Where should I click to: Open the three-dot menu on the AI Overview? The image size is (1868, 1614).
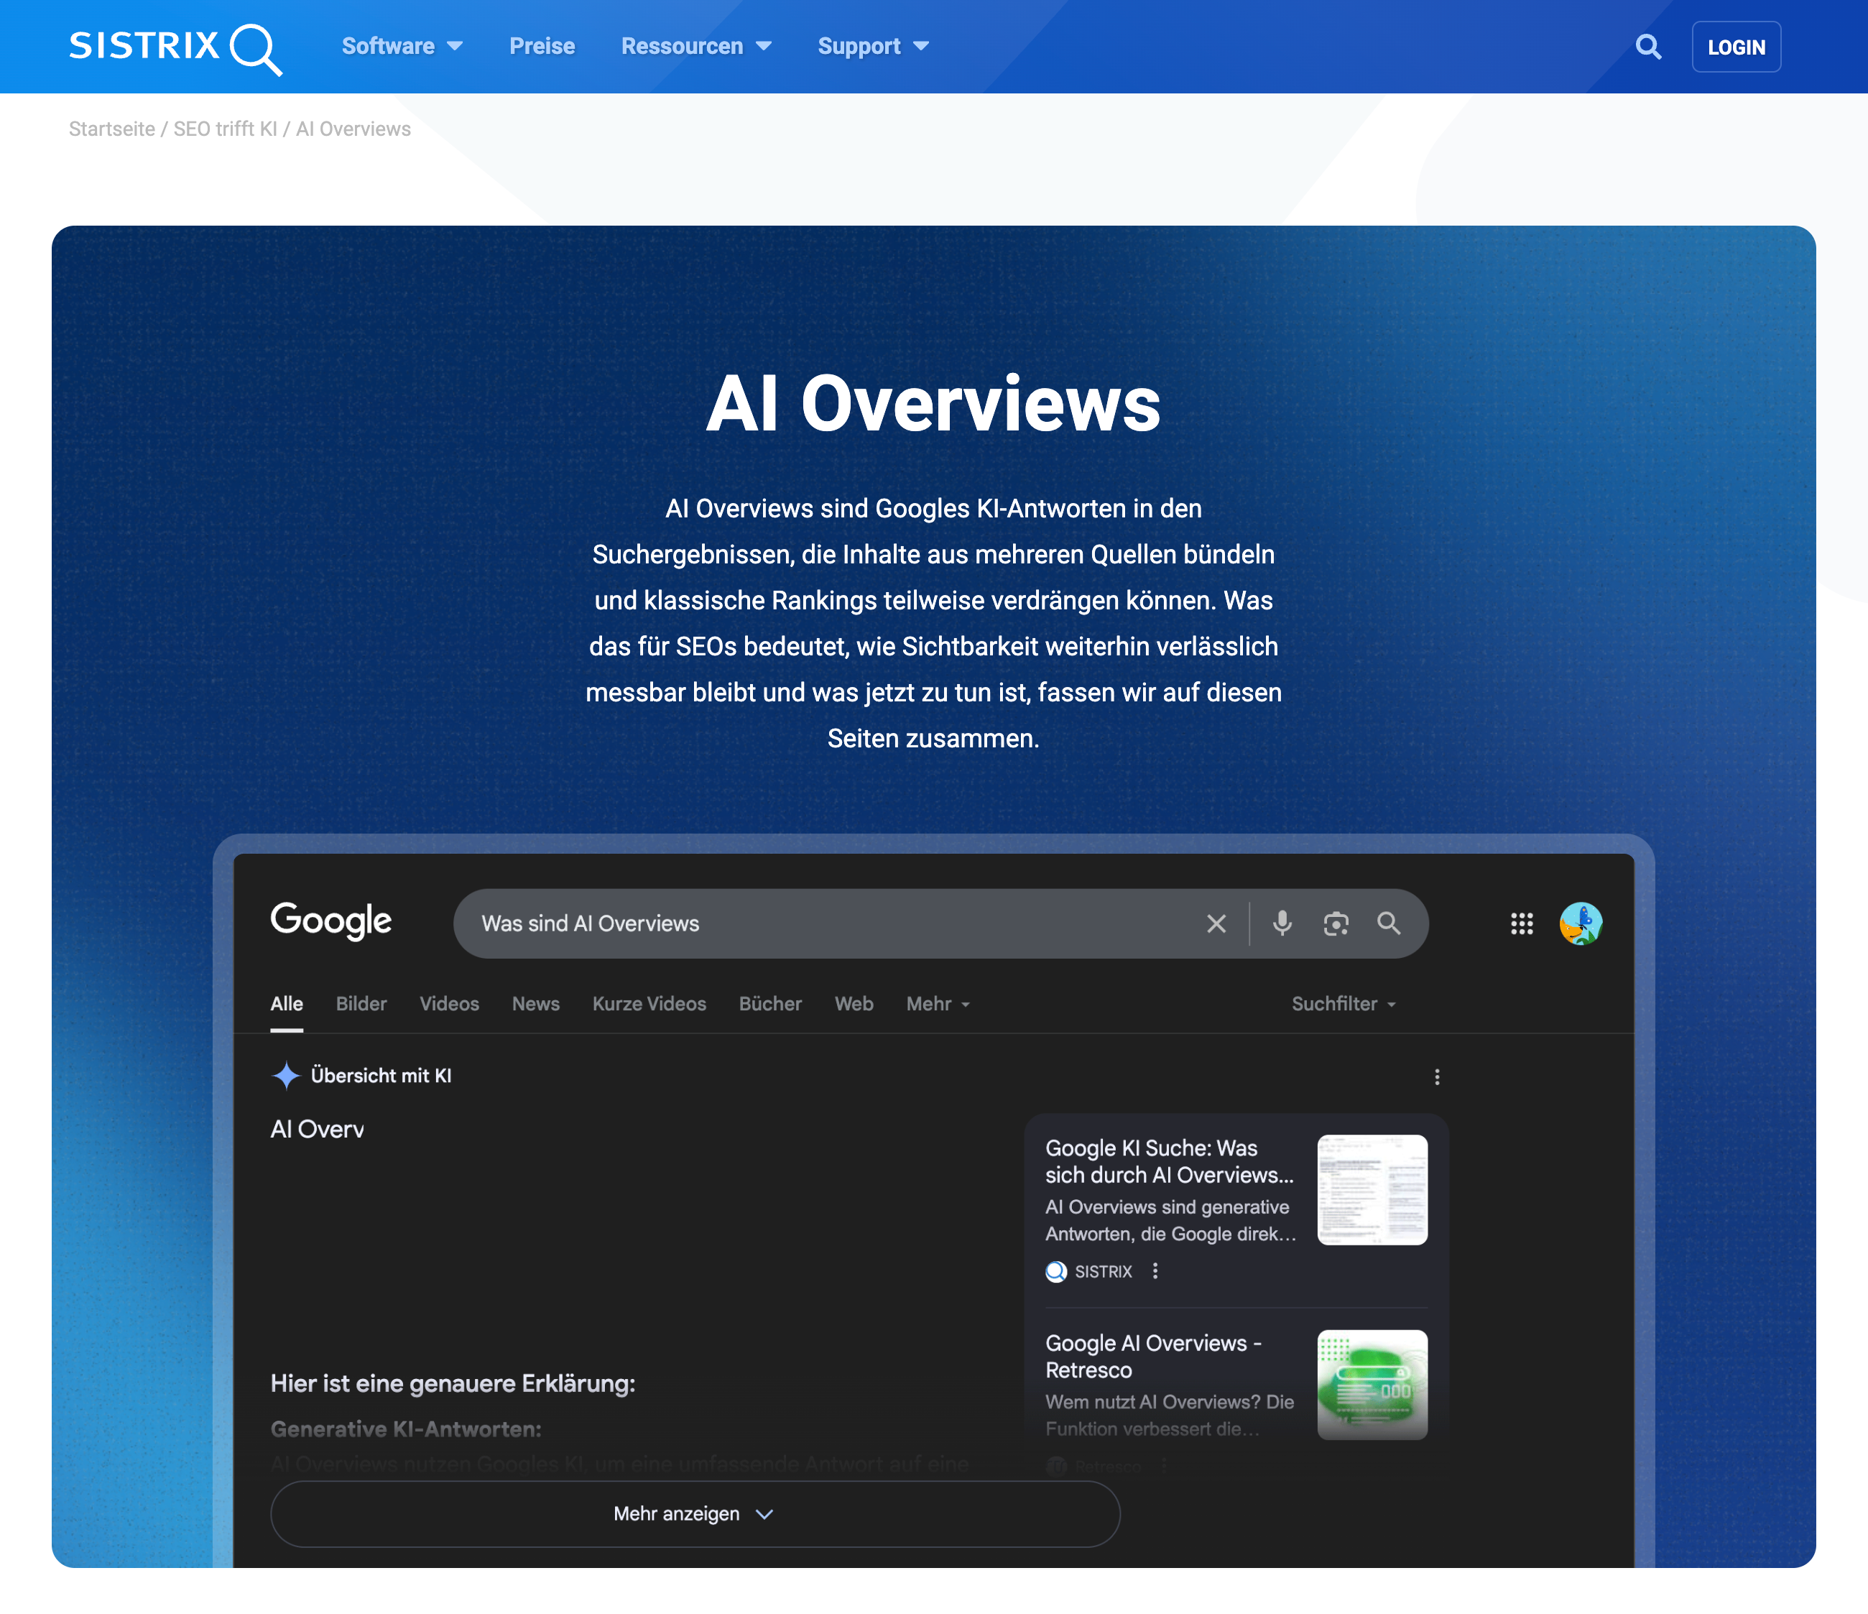tap(1437, 1076)
